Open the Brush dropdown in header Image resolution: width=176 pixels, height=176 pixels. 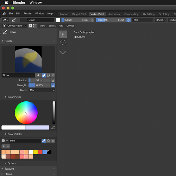[161, 20]
